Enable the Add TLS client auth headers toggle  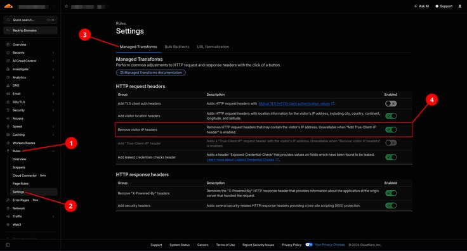point(391,103)
